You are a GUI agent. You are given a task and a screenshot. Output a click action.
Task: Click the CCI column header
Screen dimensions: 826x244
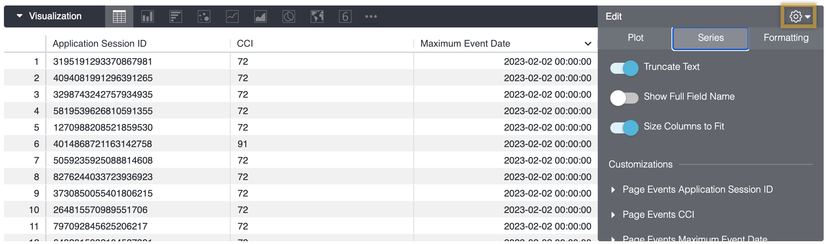point(245,44)
